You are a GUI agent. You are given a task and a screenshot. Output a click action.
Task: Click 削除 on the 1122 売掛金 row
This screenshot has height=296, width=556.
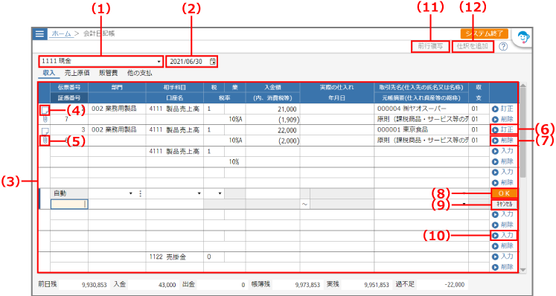point(503,266)
